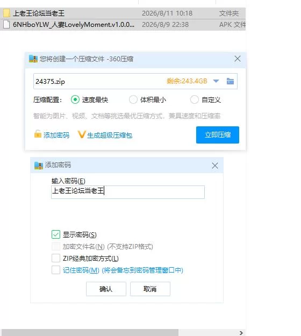The width and height of the screenshot is (301, 336).
Task: Enable ZIP经典加密方式 checkbox
Action: tap(56, 258)
